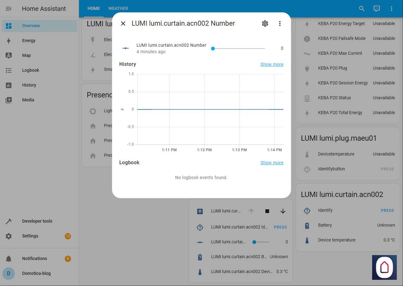This screenshot has height=286, width=403.
Task: Close the curtain Number dialog
Action: [x=123, y=24]
